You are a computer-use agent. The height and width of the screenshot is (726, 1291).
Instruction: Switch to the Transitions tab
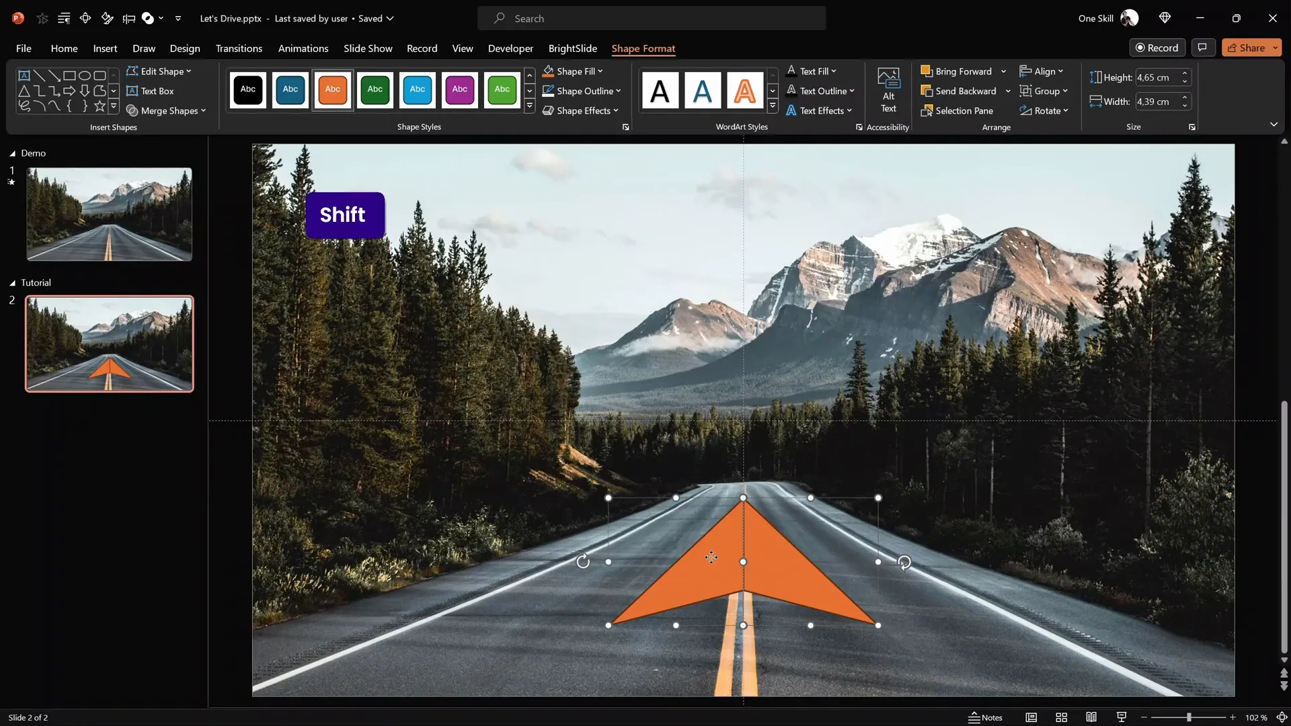click(x=239, y=48)
